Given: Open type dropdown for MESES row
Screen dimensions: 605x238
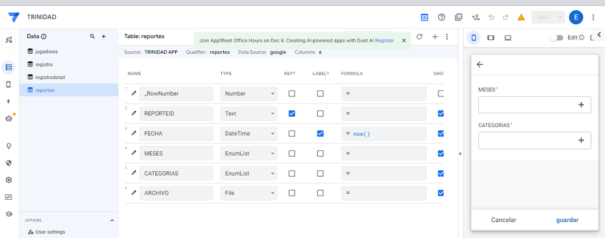Looking at the screenshot, I should (x=249, y=154).
